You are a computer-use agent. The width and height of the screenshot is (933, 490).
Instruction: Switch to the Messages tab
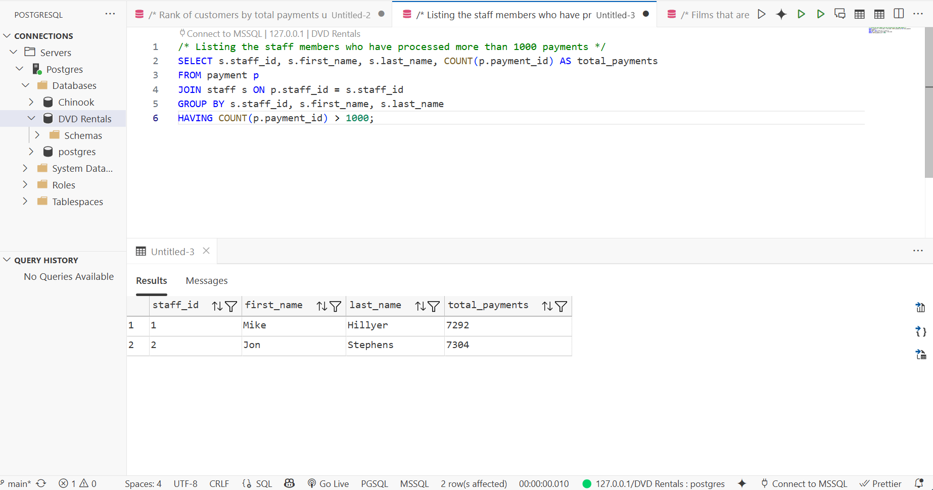point(206,280)
